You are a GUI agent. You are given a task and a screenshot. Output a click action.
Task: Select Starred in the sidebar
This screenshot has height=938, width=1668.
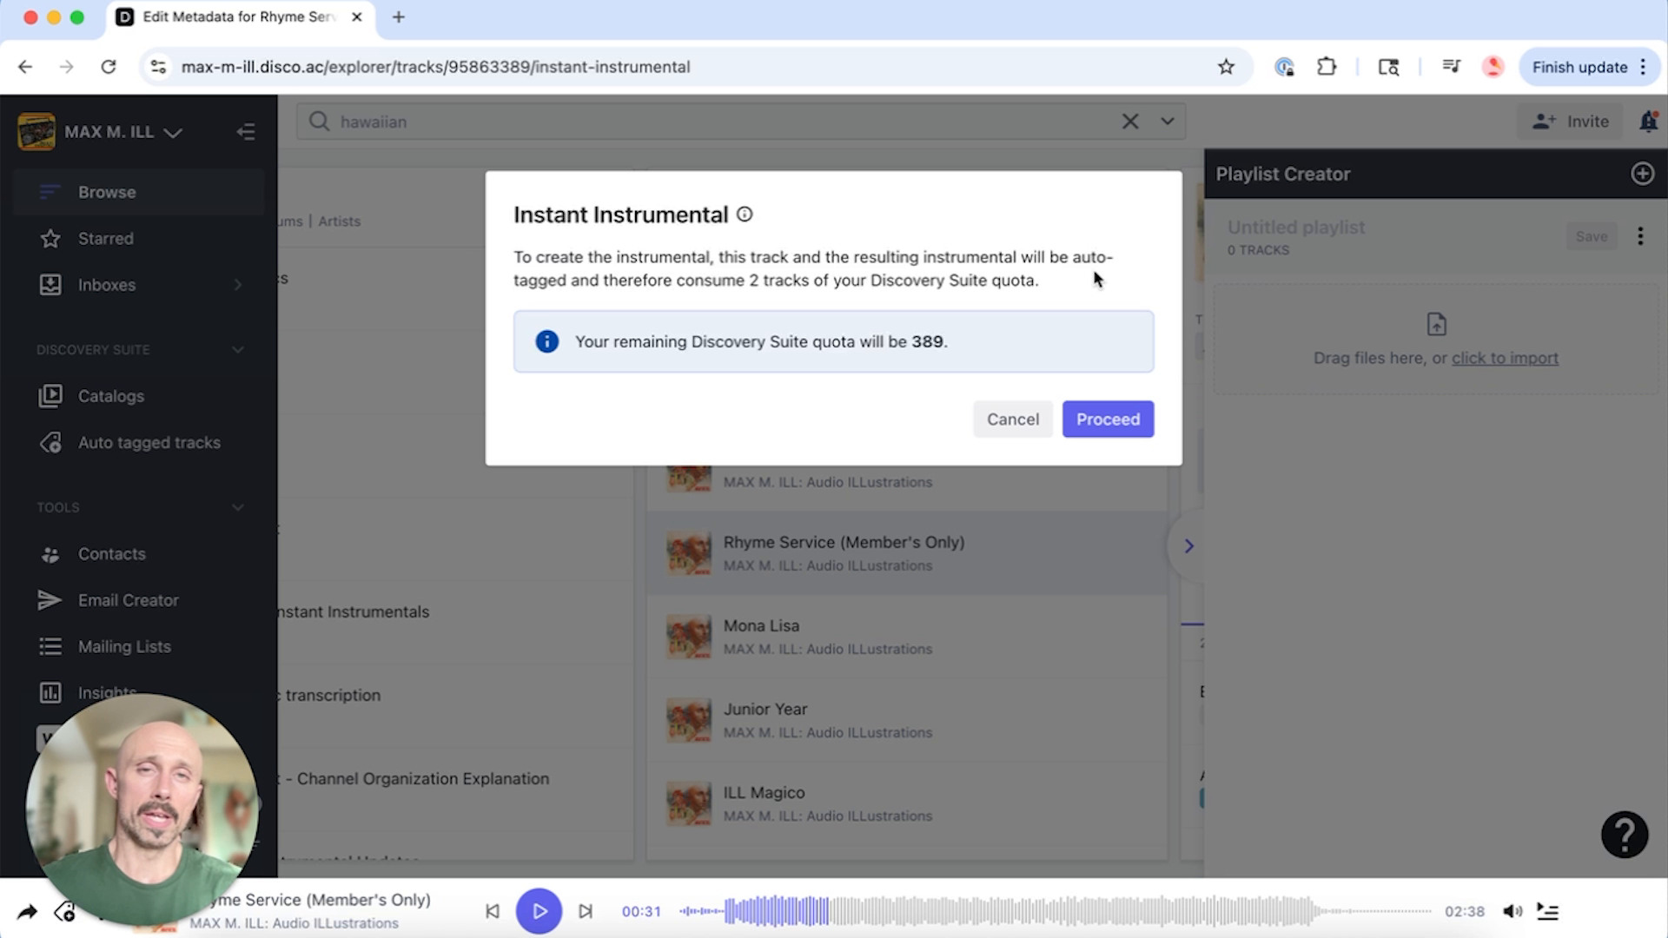(105, 238)
